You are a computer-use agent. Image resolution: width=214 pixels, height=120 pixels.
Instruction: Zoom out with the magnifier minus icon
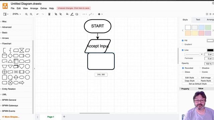pos(31,14)
